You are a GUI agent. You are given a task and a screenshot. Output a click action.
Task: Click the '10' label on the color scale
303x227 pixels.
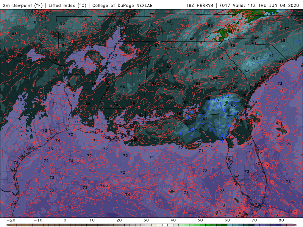coord(92,220)
